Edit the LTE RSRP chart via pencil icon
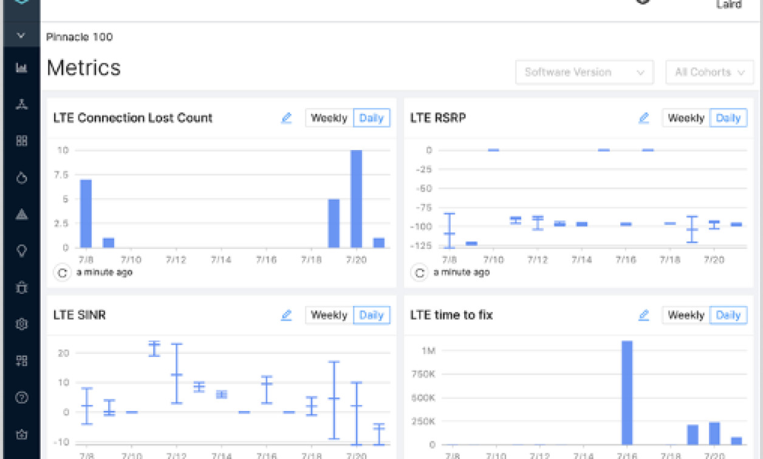 pyautogui.click(x=643, y=118)
